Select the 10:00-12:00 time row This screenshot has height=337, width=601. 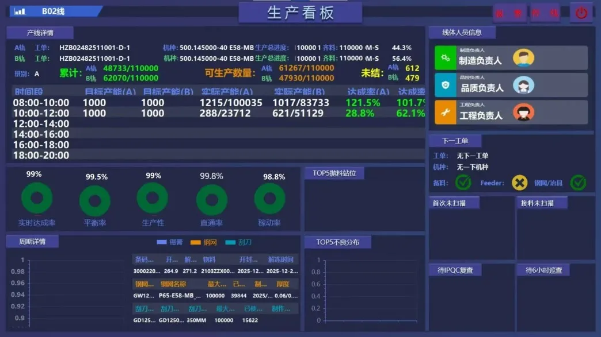219,113
